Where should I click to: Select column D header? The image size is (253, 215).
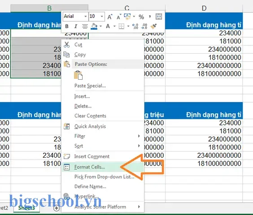204,8
